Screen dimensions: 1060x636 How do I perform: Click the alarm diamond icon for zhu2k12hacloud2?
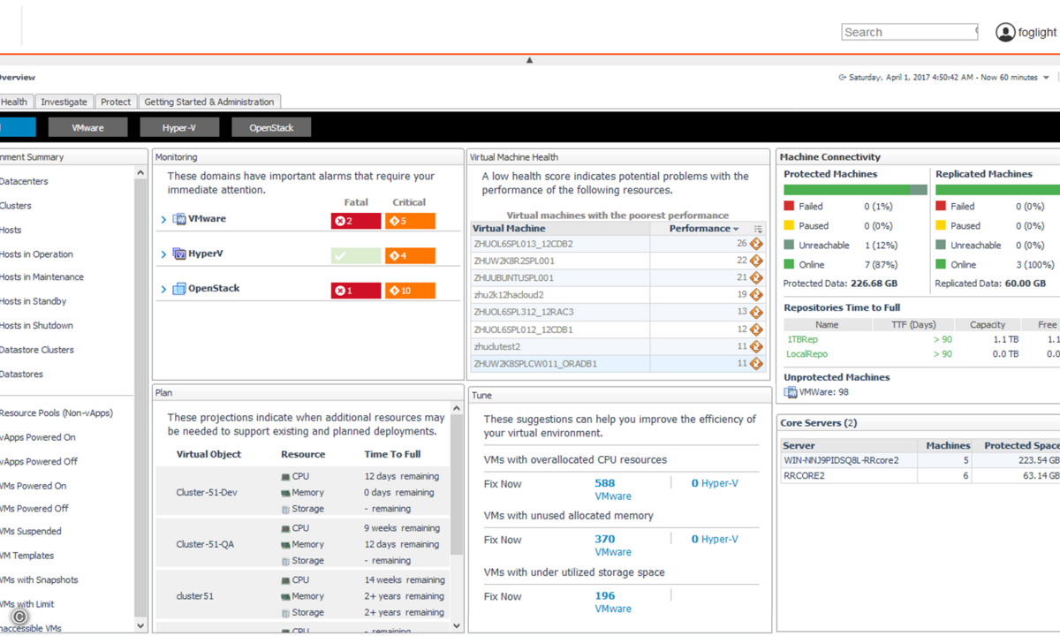pos(756,295)
